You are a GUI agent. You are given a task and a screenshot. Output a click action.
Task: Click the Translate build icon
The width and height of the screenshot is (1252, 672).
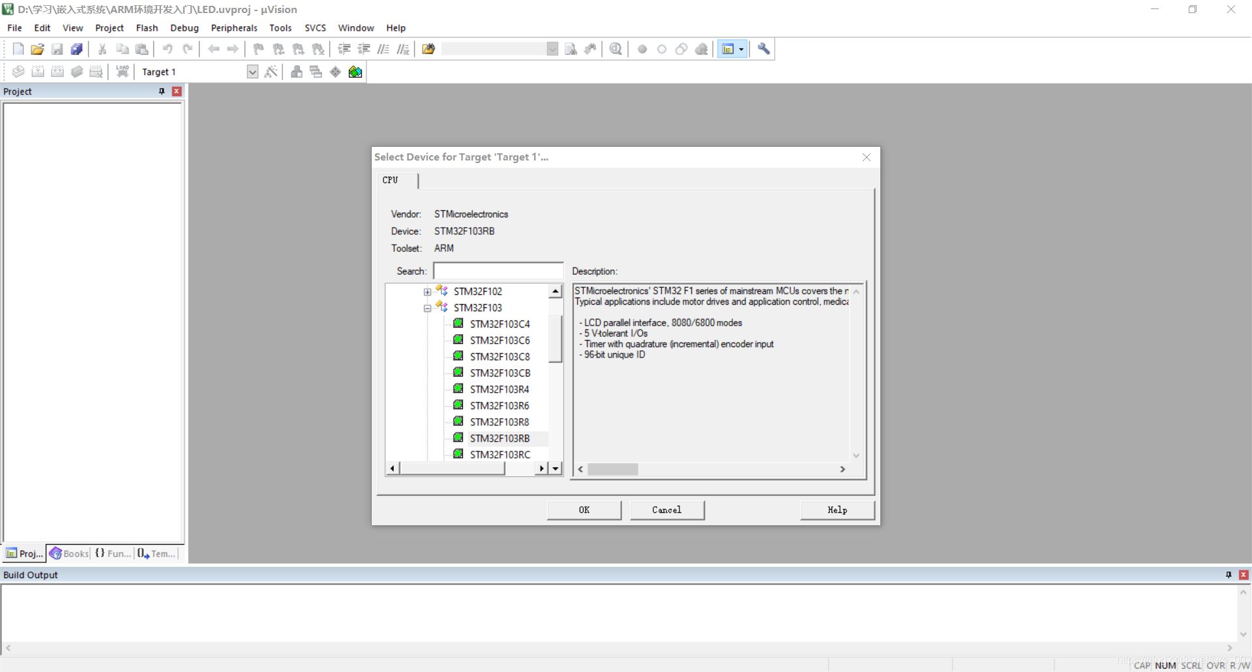18,72
